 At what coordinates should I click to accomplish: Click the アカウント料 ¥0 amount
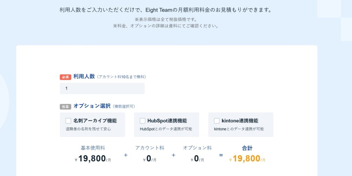tap(149, 159)
